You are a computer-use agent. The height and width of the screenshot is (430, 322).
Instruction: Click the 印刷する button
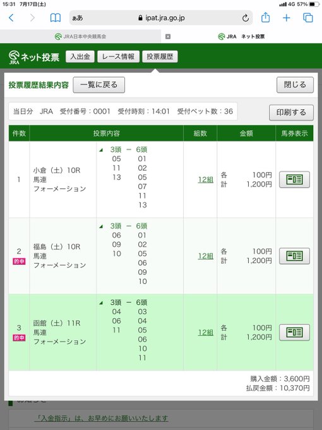(x=291, y=113)
